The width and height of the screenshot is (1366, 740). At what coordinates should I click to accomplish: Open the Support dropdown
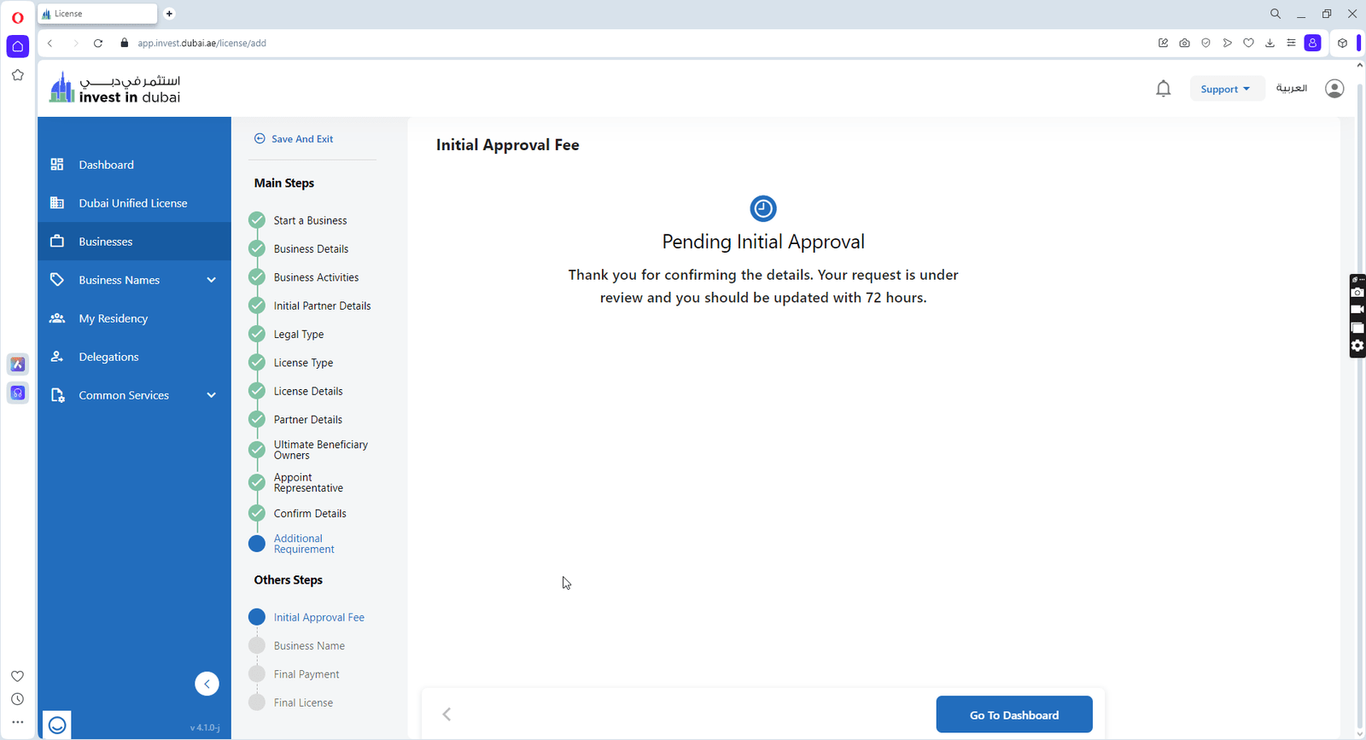[1227, 89]
